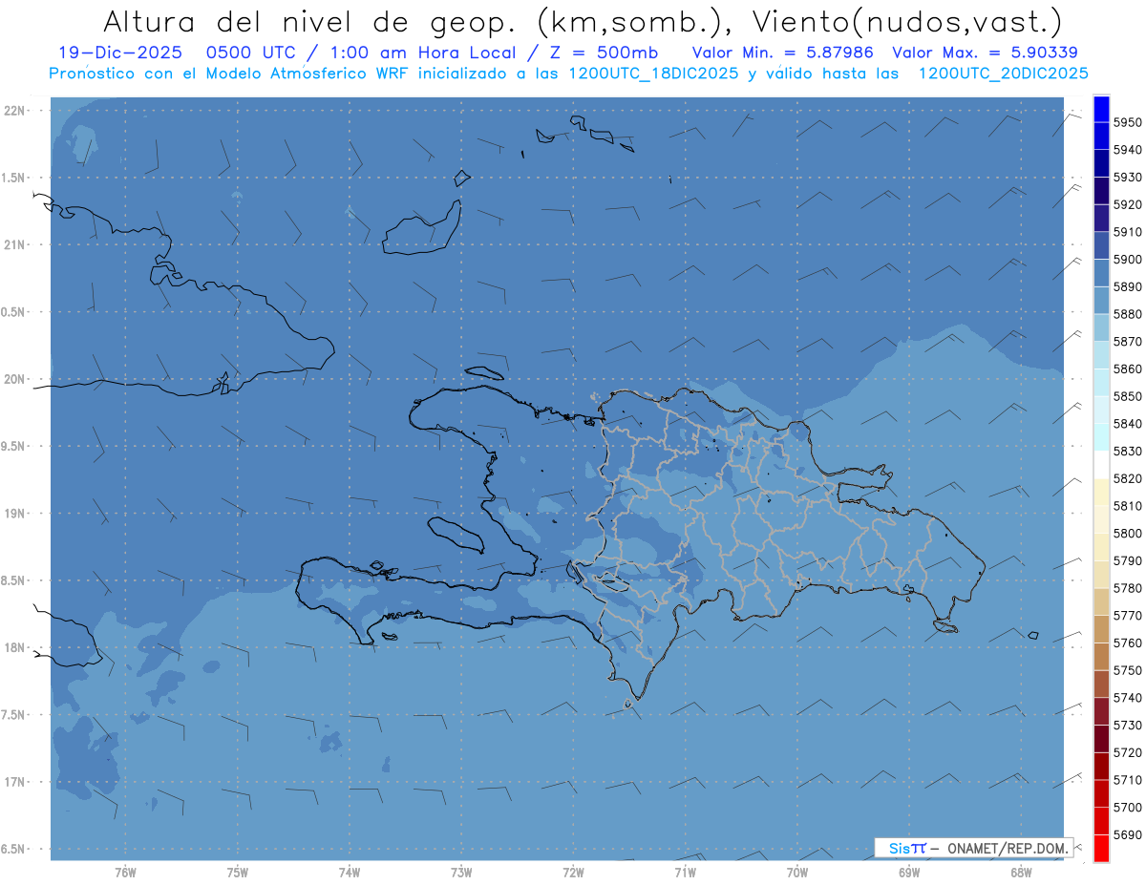The height and width of the screenshot is (885, 1146).
Task: Click the '22N' latitude label
Action: 14,111
